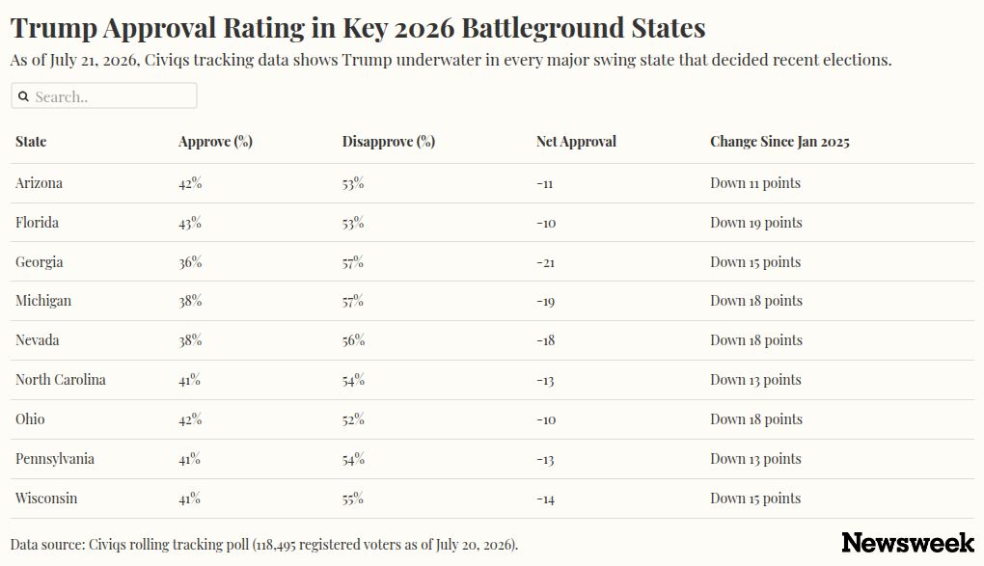The height and width of the screenshot is (566, 984).
Task: Focus the Search input field
Action: [x=104, y=96]
